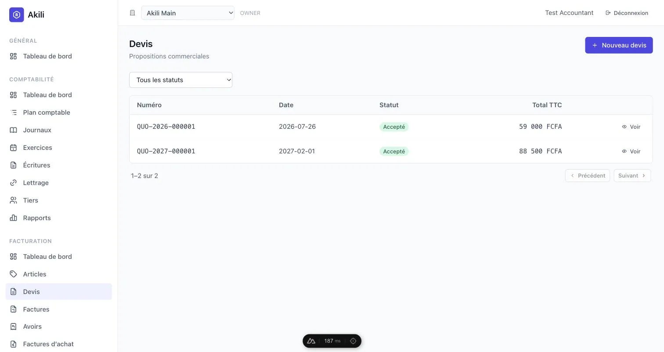This screenshot has height=352, width=664.
Task: Open Journaux book icon
Action: [x=14, y=130]
